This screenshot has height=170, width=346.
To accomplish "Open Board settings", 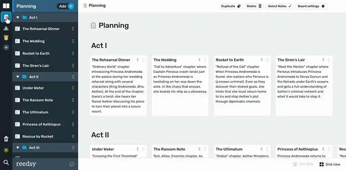I will [311, 6].
